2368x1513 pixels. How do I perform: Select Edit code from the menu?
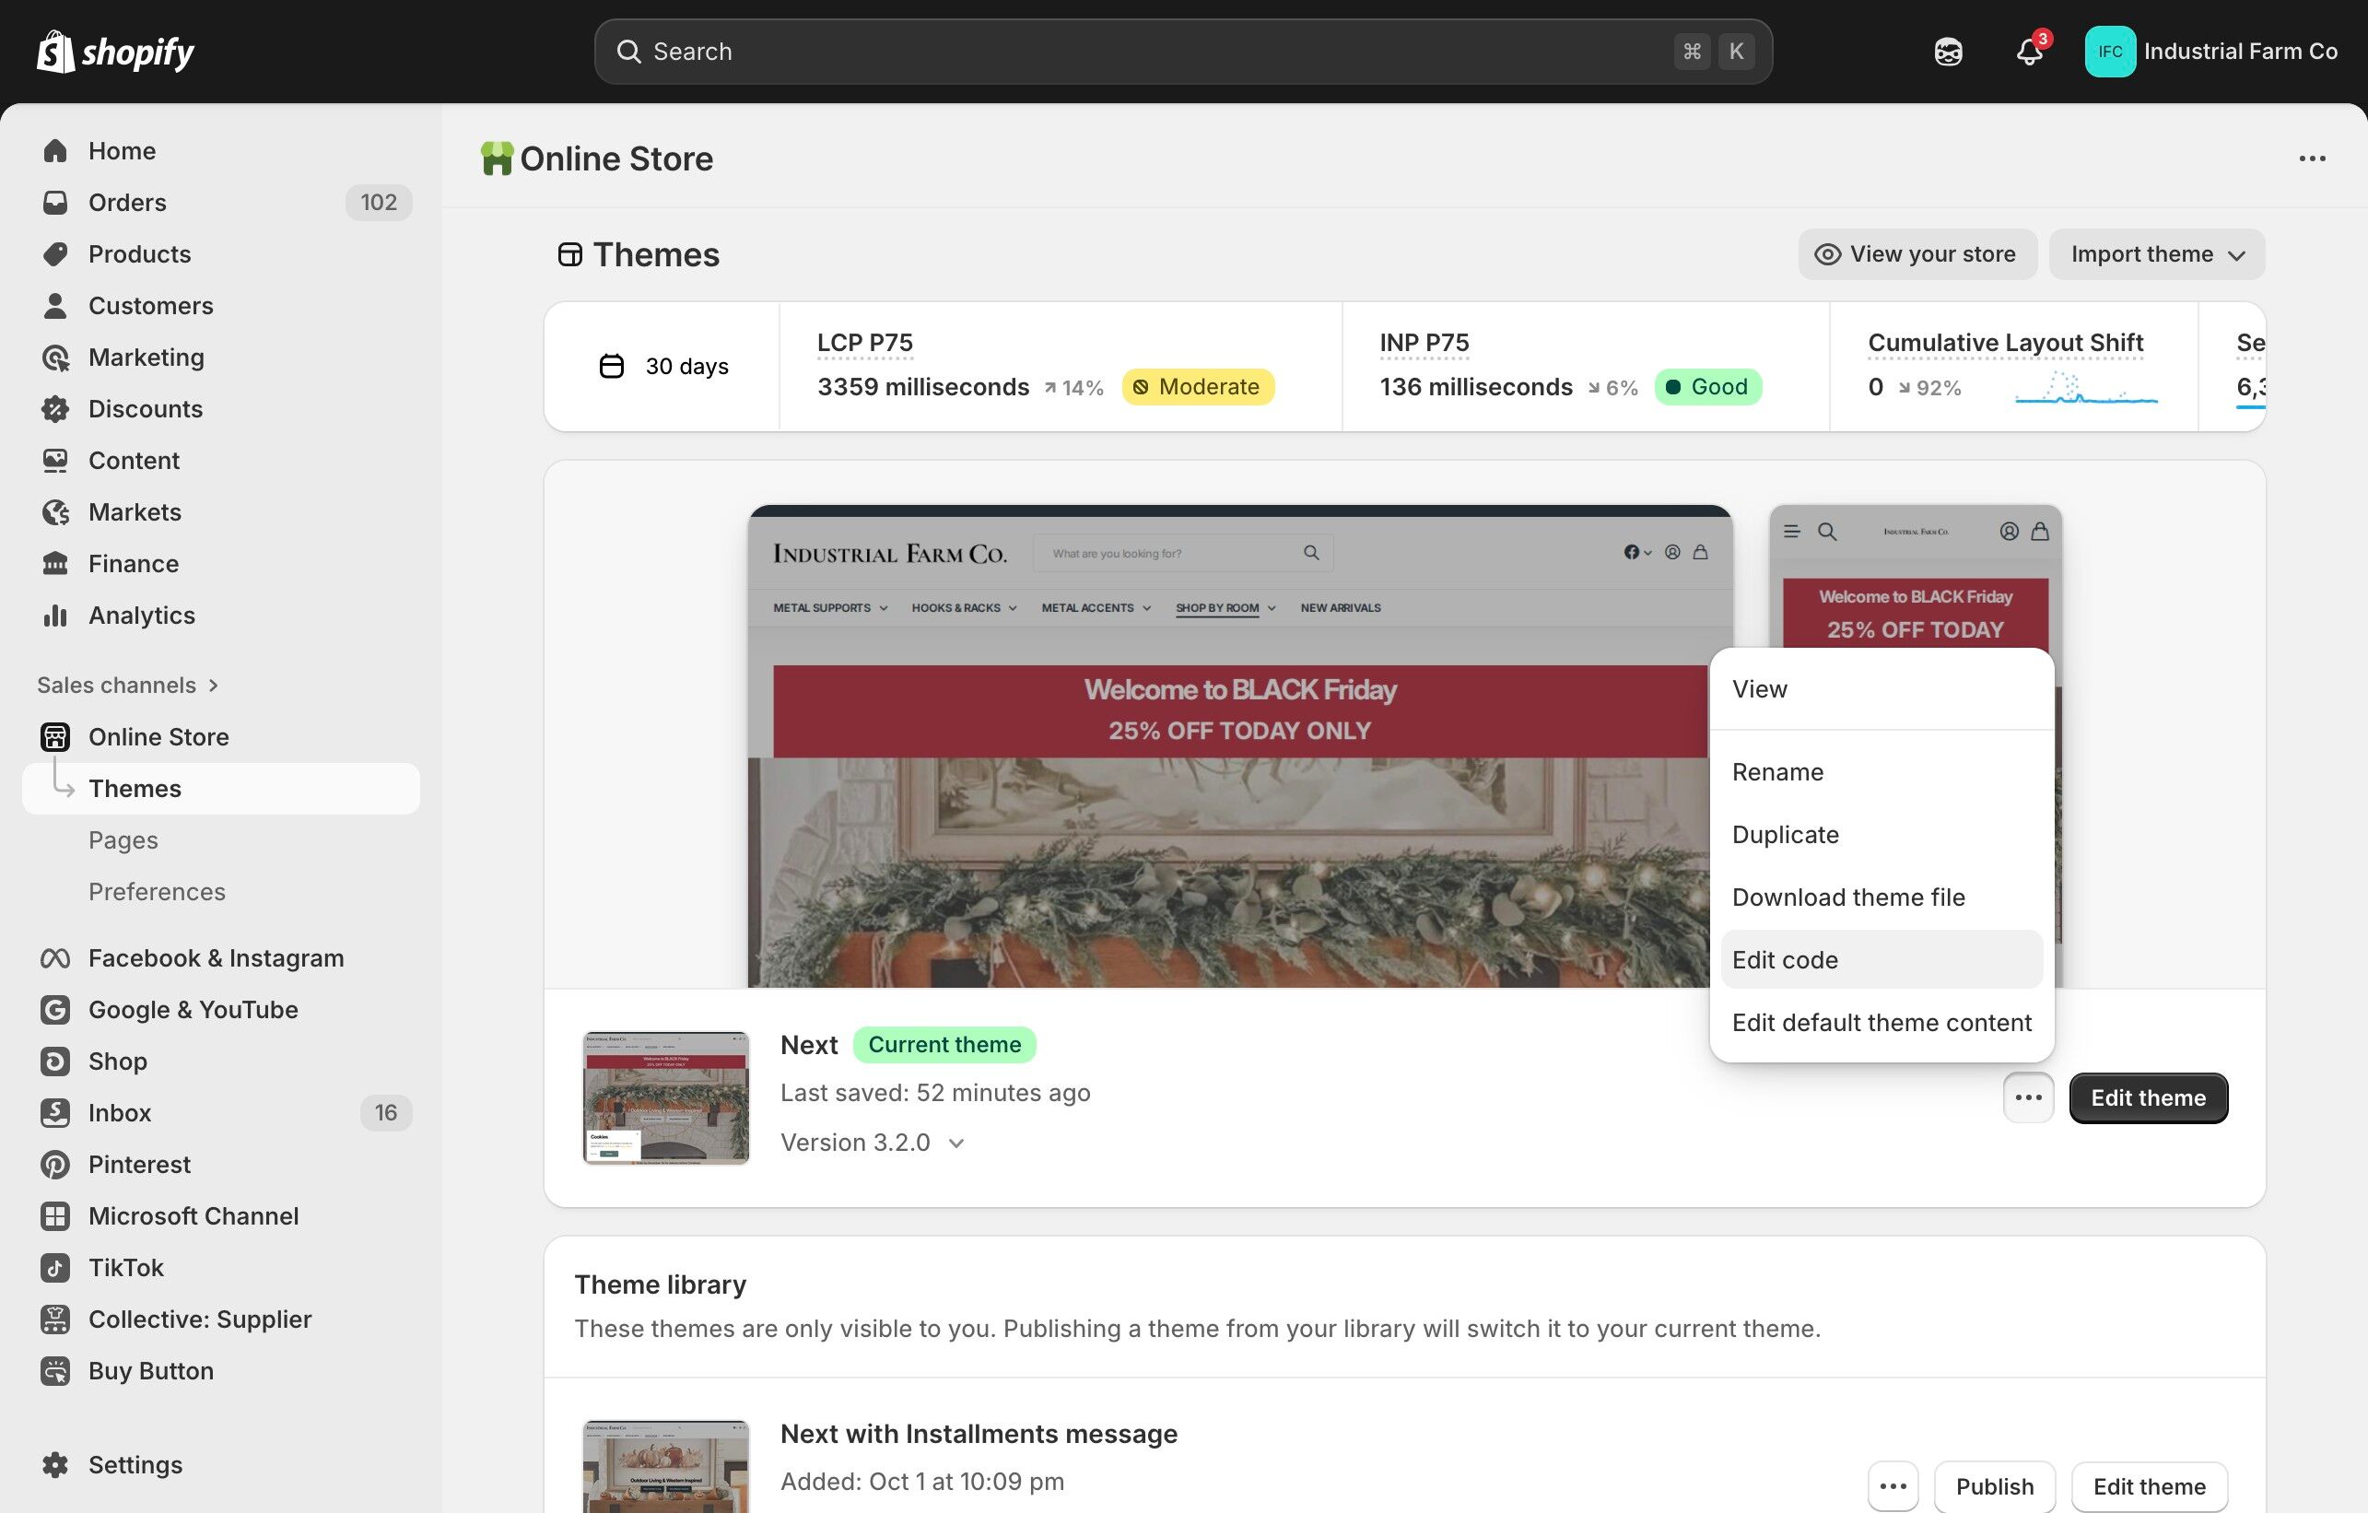[1784, 959]
